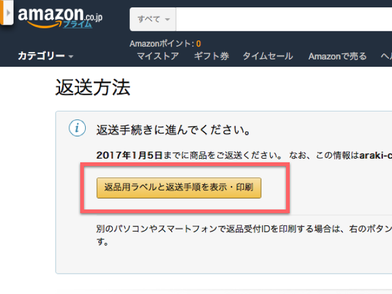The image size is (392, 294).
Task: Select the ギフト券 navigation item
Action: 211,56
